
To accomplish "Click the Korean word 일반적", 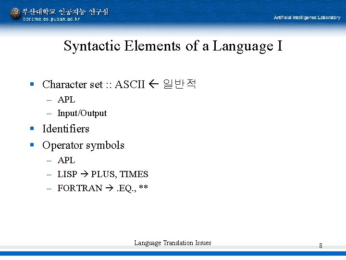I will tap(179, 84).
